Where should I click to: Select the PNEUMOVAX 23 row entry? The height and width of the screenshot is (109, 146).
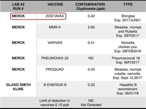pyautogui.click(x=55, y=58)
